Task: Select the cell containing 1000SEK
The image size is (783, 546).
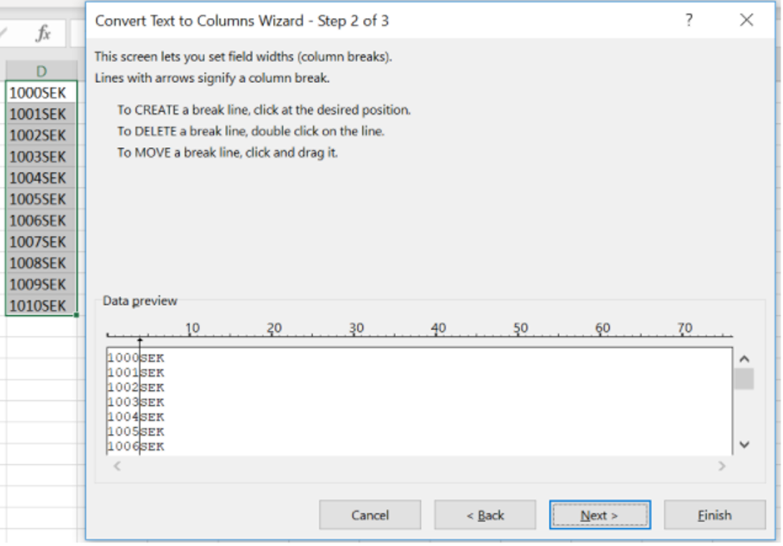Action: (41, 93)
